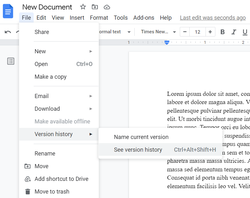Open the Normal text style dropdown
The width and height of the screenshot is (250, 198).
pos(115,32)
